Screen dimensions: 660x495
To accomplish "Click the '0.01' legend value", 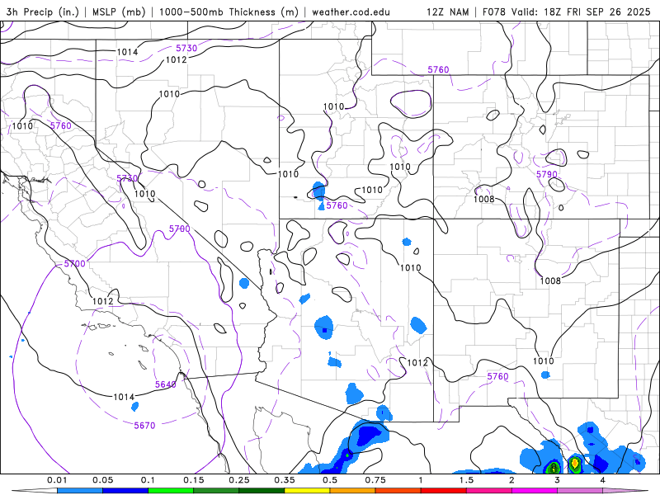I will tap(57, 480).
